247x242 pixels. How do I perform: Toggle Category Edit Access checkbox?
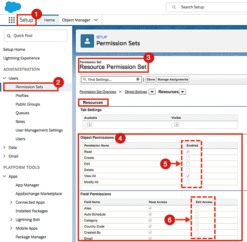[197, 220]
